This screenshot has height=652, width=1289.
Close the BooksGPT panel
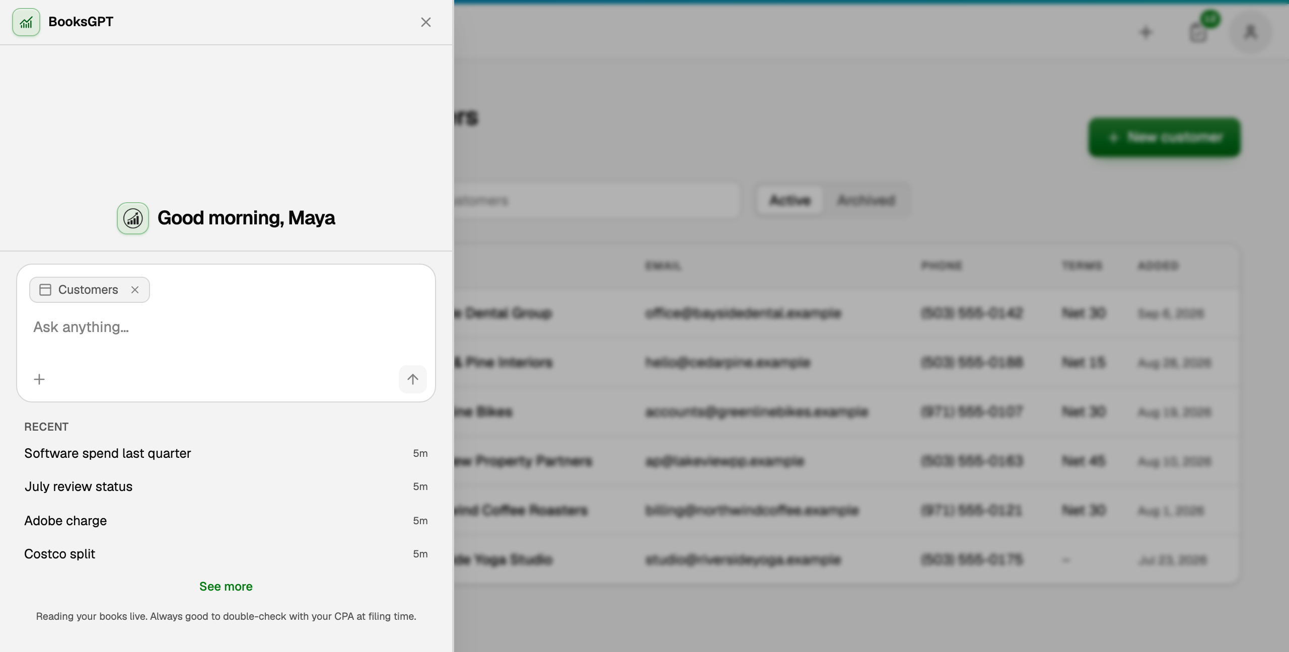[426, 22]
